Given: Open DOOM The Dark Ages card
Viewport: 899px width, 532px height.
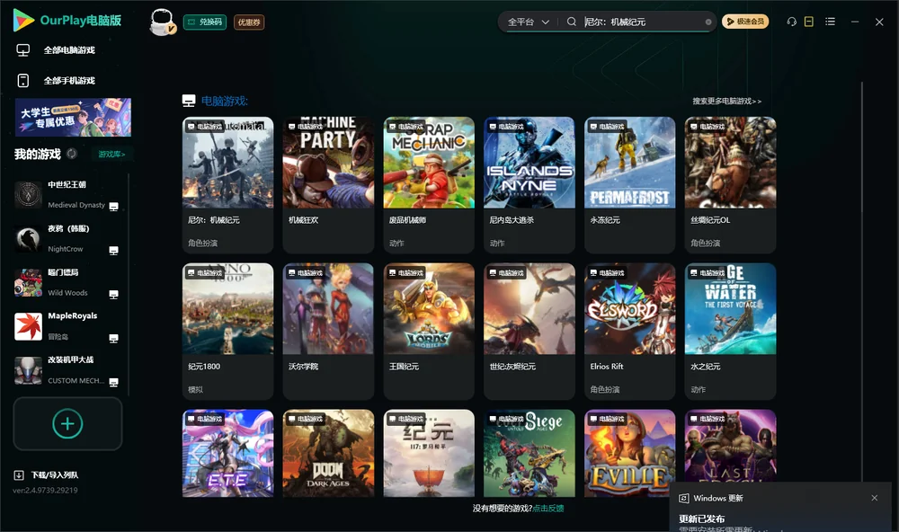Looking at the screenshot, I should point(328,453).
